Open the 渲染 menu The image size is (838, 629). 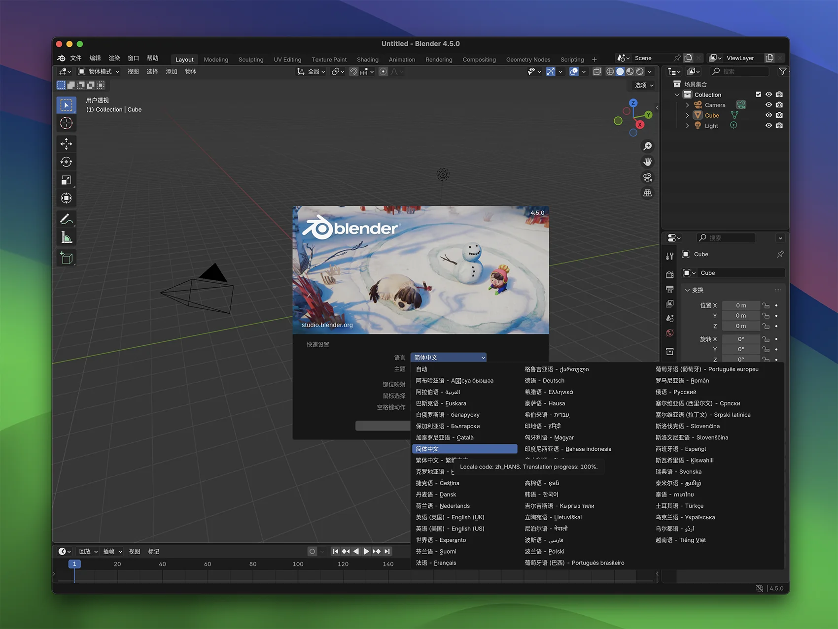click(114, 58)
